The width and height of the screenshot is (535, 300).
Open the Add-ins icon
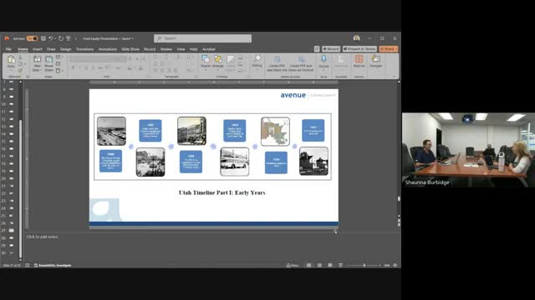click(x=359, y=61)
